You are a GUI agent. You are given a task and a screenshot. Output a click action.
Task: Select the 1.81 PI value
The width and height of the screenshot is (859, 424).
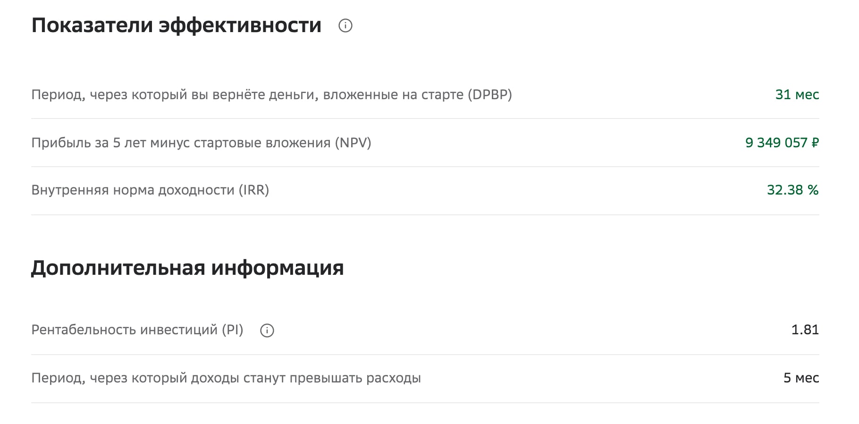point(805,330)
